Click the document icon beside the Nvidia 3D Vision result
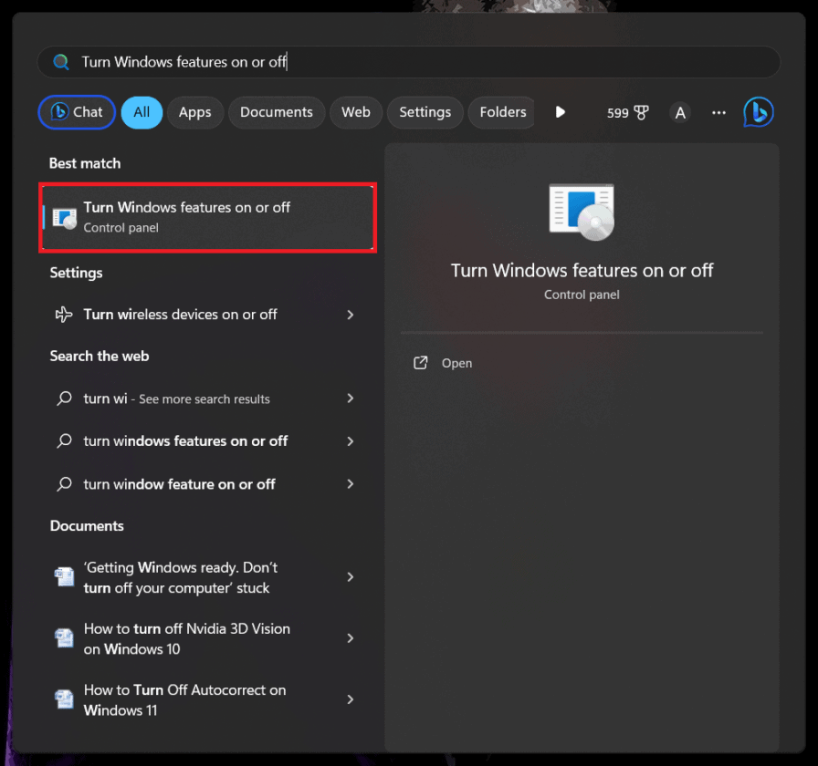Image resolution: width=818 pixels, height=766 pixels. [64, 638]
